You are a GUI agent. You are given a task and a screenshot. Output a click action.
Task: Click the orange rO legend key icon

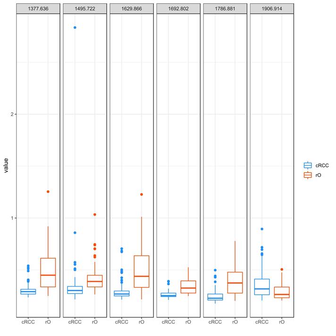(308, 175)
